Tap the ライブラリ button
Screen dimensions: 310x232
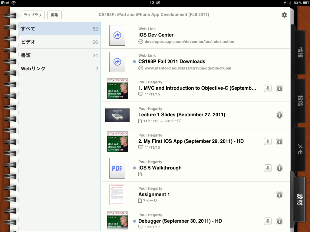[33, 15]
